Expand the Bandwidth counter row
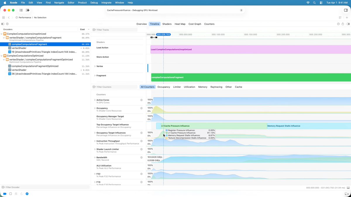Viewport: 351px width, 197px height. tap(95, 157)
